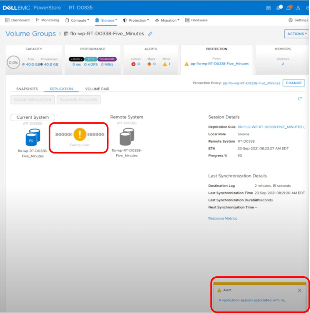Close the Alert notification popup
The width and height of the screenshot is (310, 313).
pos(299,290)
